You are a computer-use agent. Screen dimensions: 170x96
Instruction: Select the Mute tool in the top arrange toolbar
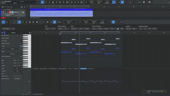point(60,2)
